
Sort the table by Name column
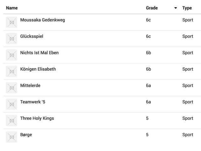click(x=12, y=8)
